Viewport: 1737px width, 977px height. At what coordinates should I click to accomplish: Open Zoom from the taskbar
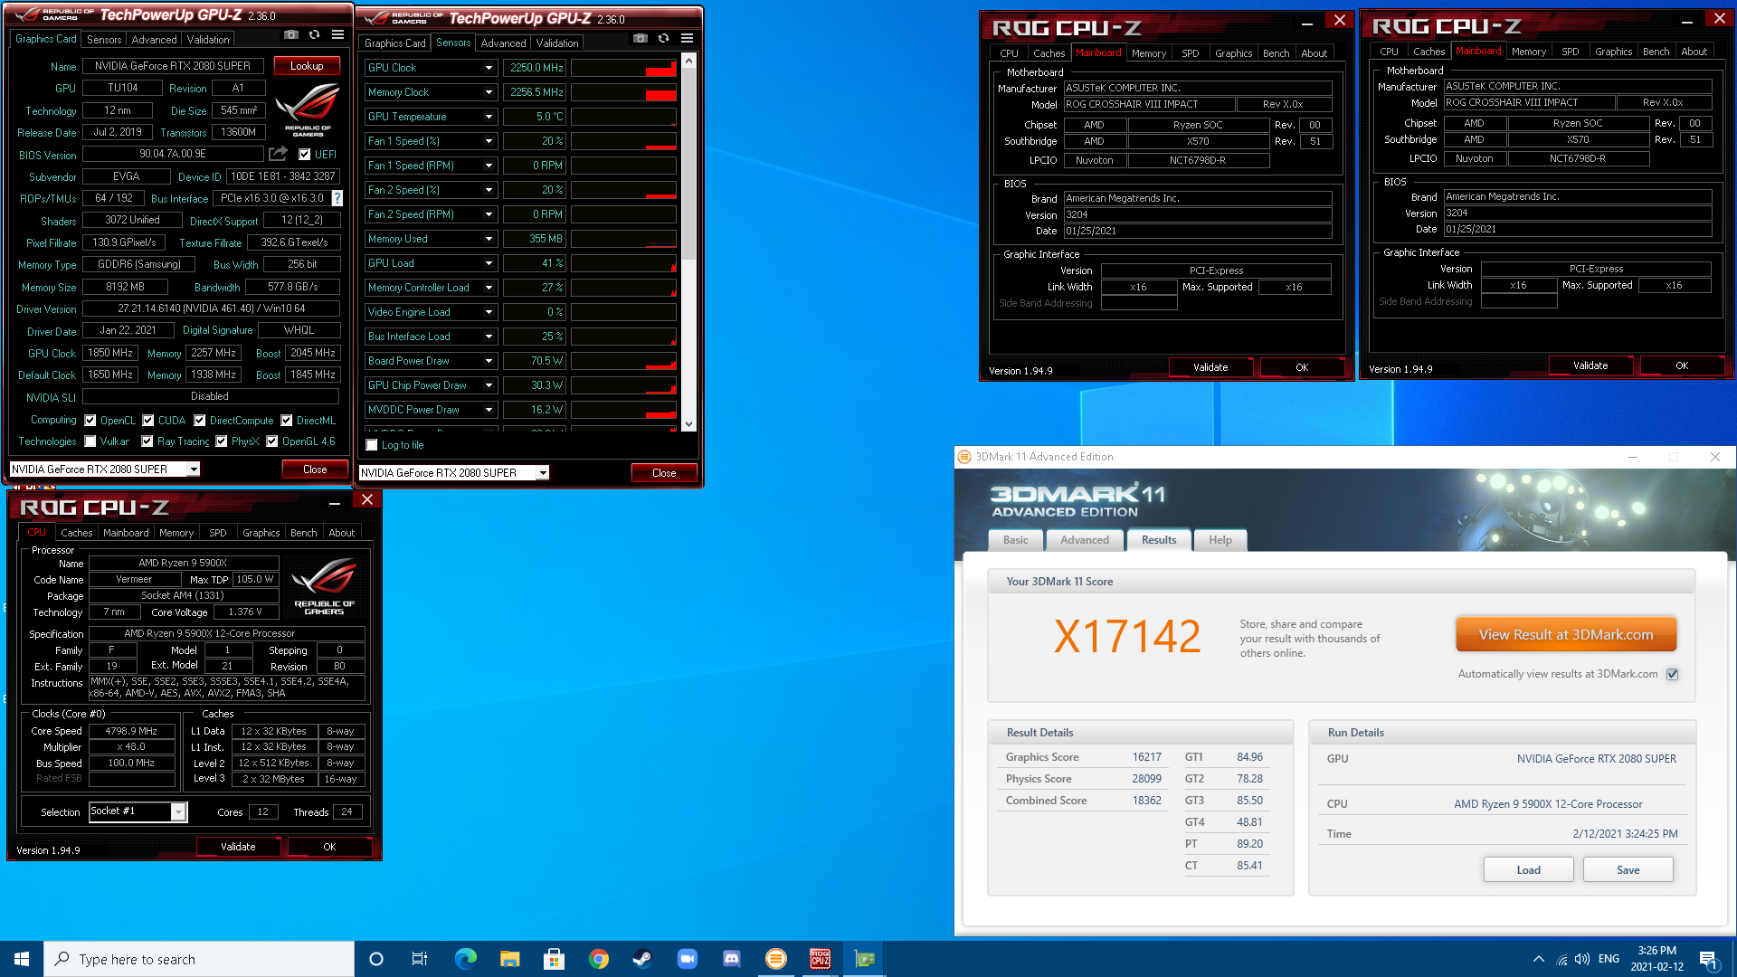click(687, 959)
